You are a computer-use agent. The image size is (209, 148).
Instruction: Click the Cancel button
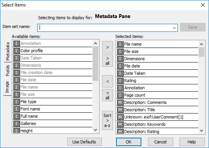[x=161, y=142]
